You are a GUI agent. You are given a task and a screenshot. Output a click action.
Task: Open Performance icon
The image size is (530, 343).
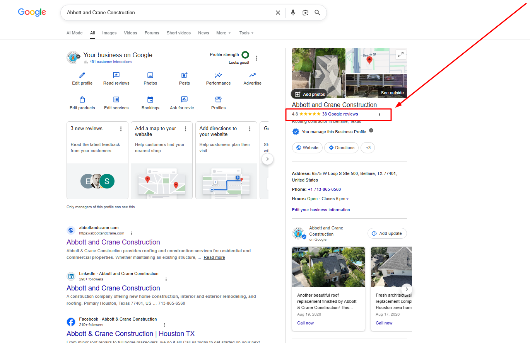218,75
